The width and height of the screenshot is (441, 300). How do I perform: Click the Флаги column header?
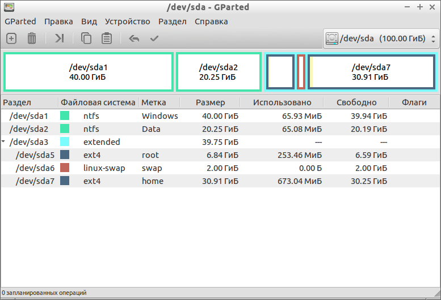(414, 102)
